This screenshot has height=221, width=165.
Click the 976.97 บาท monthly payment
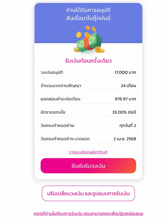coord(125,99)
